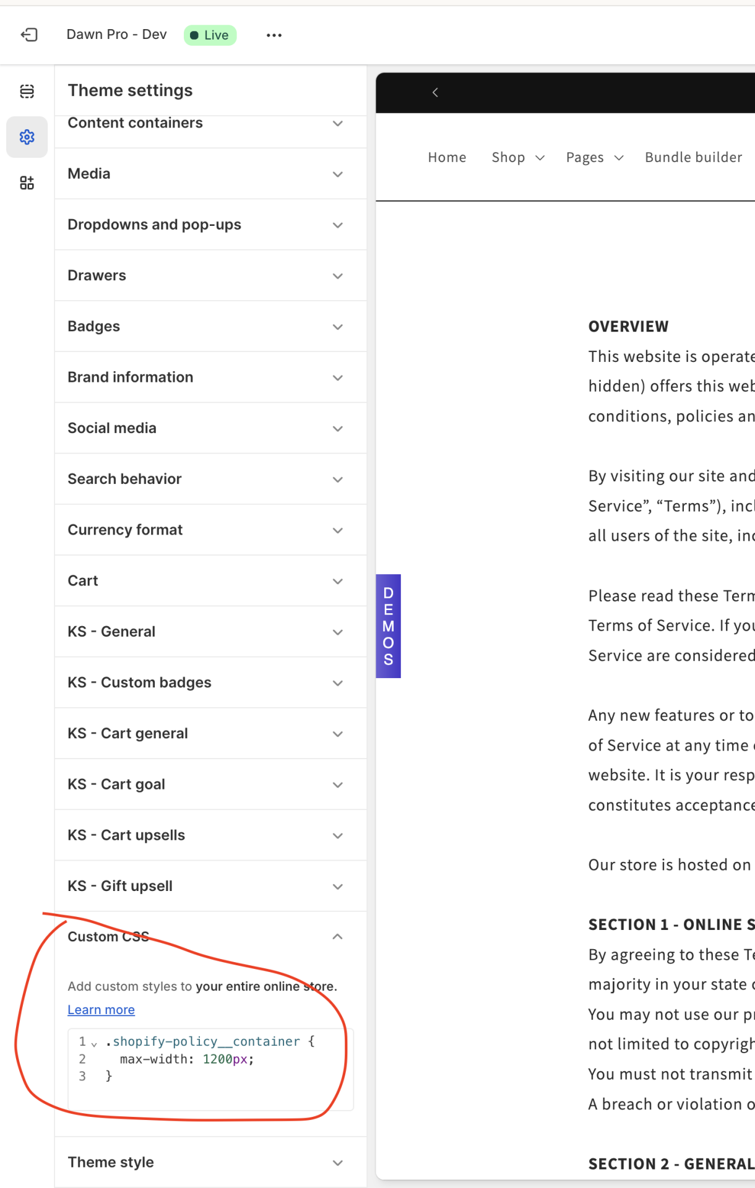Click the Live status badge
The image size is (755, 1188).
click(210, 35)
